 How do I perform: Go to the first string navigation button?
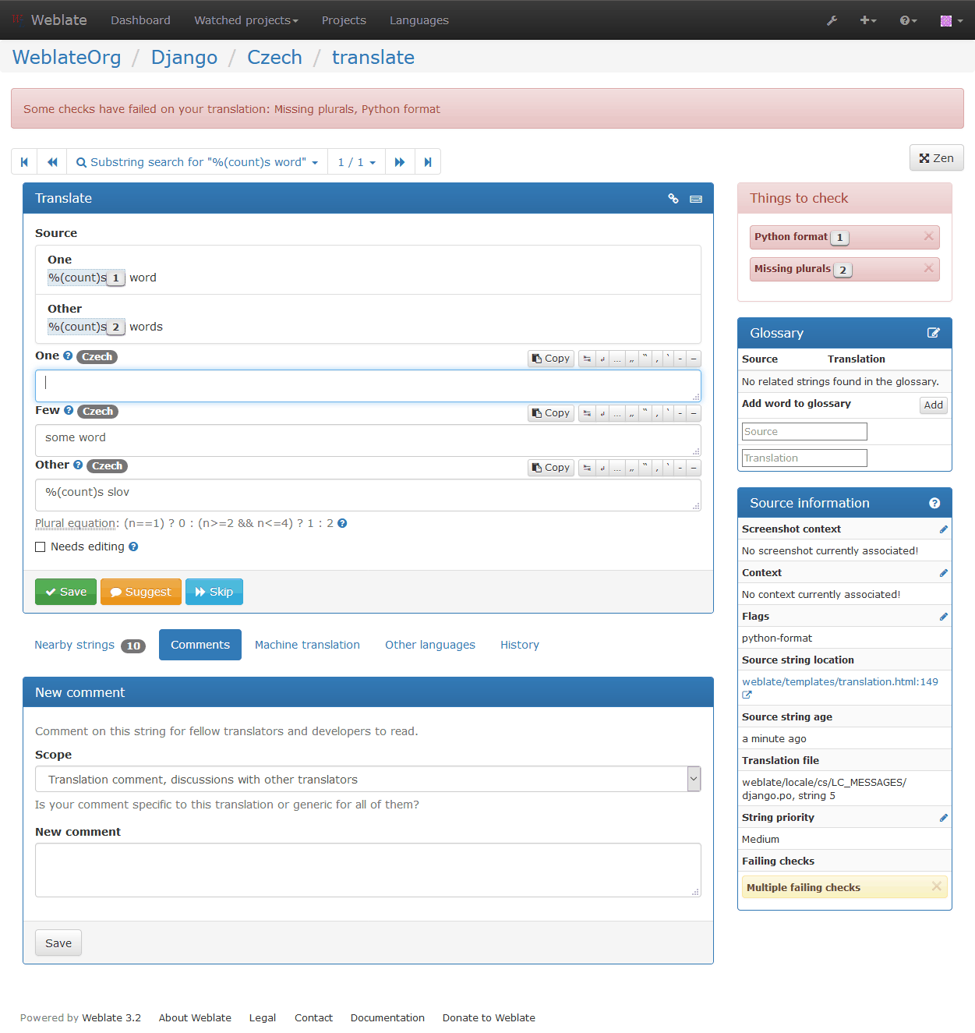pyautogui.click(x=24, y=162)
